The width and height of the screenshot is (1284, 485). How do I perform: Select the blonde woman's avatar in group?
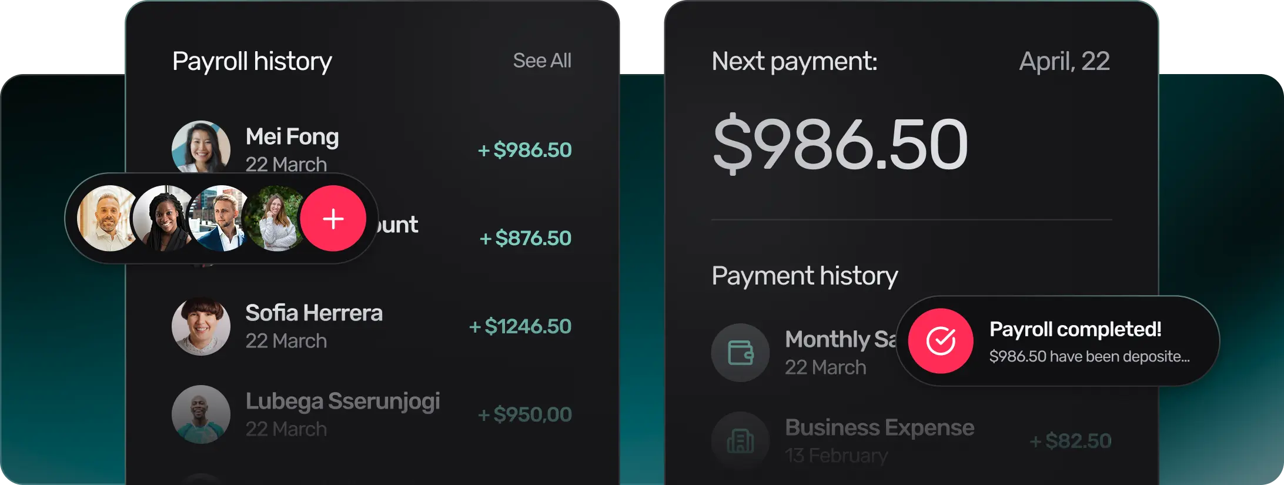pos(274,219)
